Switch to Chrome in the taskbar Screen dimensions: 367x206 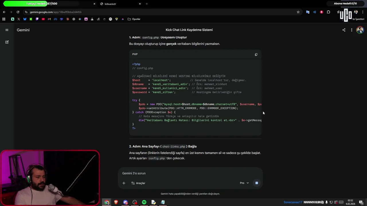[107, 202]
